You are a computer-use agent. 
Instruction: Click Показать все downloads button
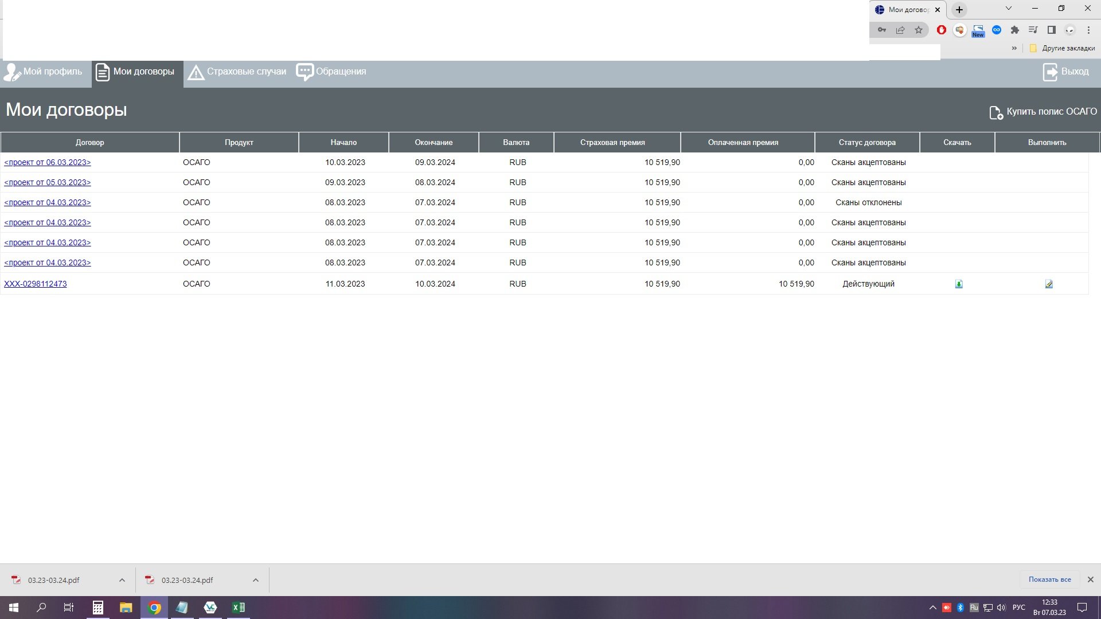click(x=1049, y=579)
